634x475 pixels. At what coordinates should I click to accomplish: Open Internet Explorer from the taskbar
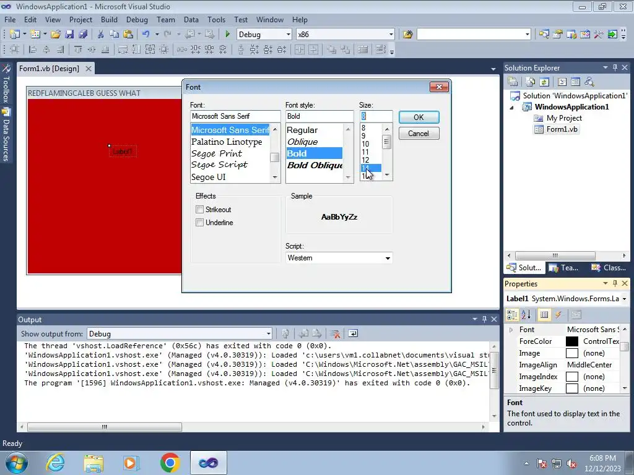pyautogui.click(x=55, y=463)
